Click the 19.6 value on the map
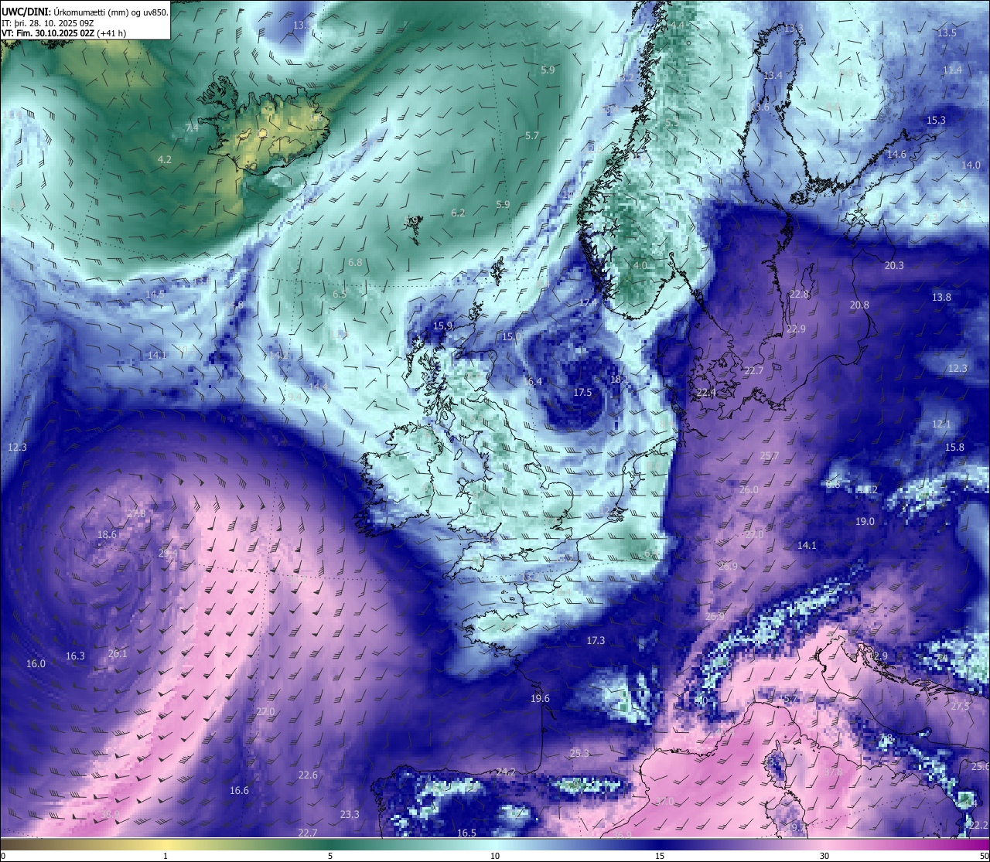 tap(540, 699)
